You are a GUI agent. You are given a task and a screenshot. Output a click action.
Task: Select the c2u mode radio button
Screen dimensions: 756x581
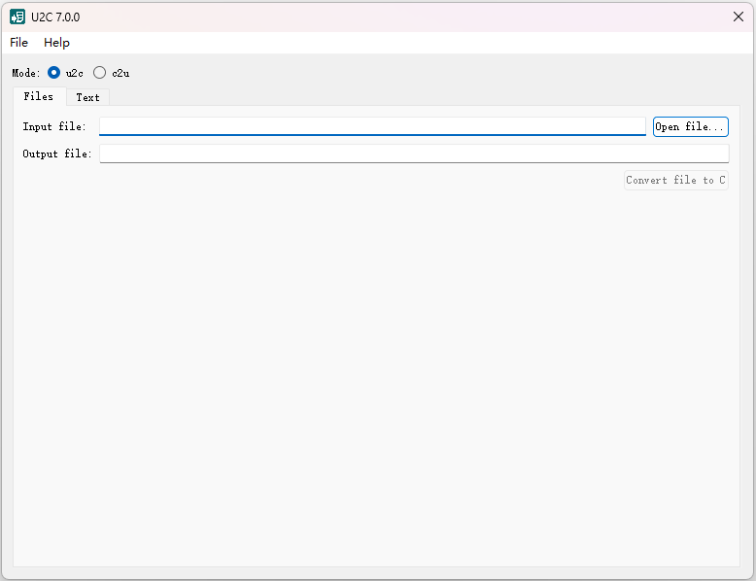coord(99,73)
